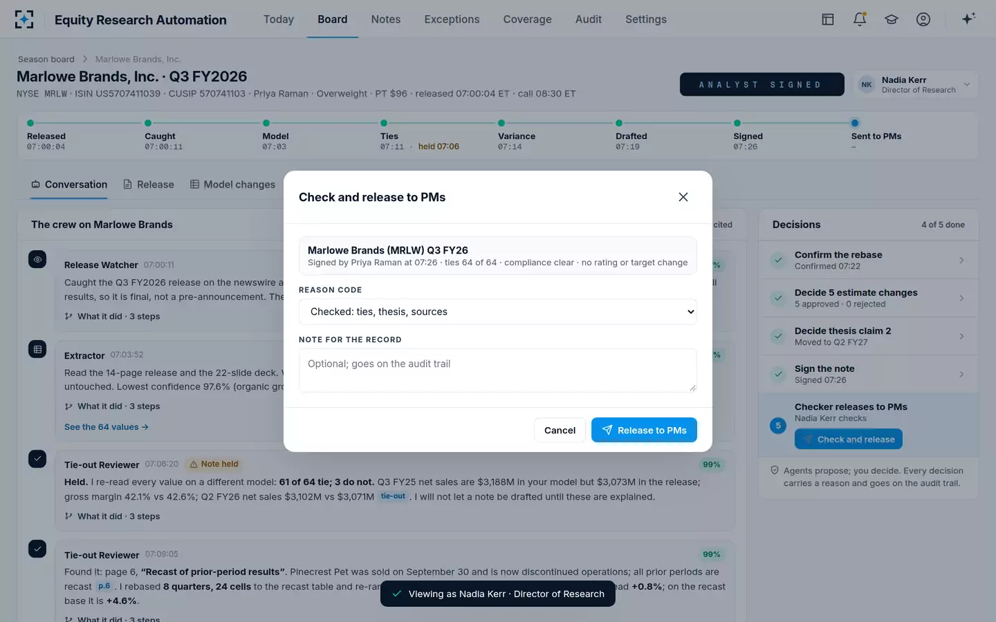Go to the Today tab
The image size is (996, 622).
(x=279, y=19)
